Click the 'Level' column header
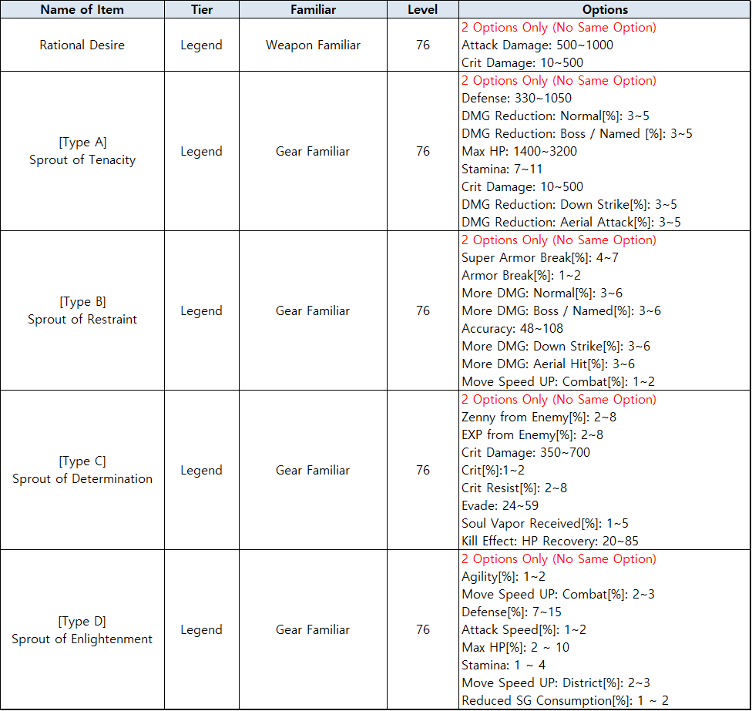The width and height of the screenshot is (752, 711). tap(422, 9)
